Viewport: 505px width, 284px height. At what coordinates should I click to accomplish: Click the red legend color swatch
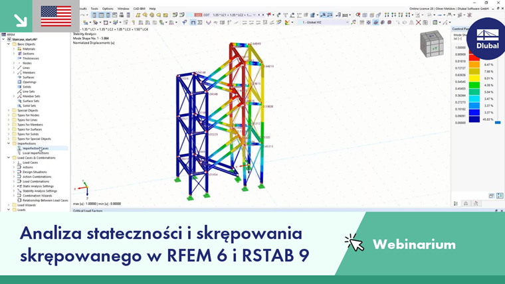click(474, 57)
